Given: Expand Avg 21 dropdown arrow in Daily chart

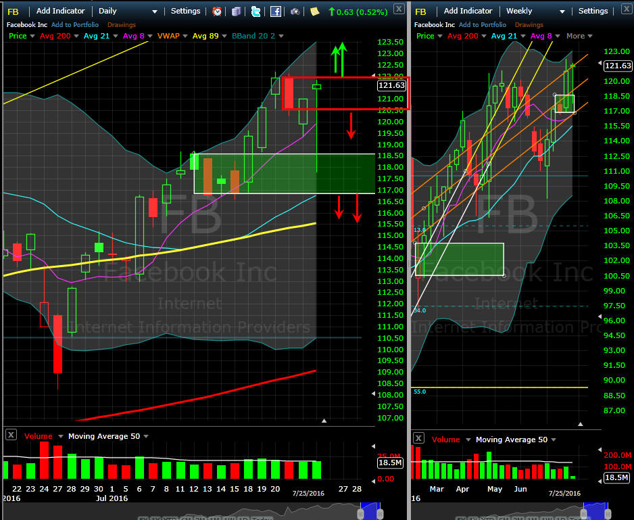Looking at the screenshot, I should pyautogui.click(x=115, y=36).
